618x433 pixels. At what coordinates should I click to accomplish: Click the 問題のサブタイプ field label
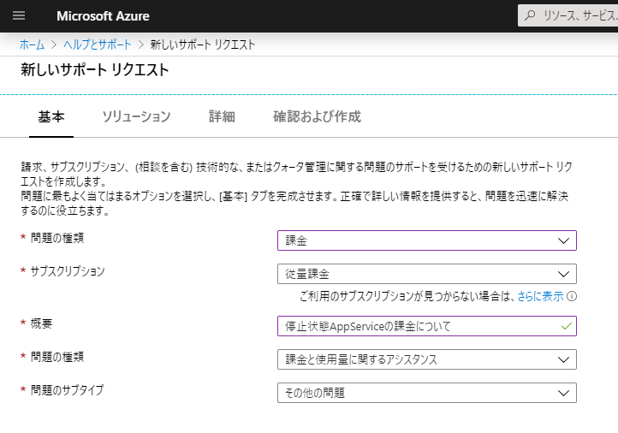(x=67, y=390)
